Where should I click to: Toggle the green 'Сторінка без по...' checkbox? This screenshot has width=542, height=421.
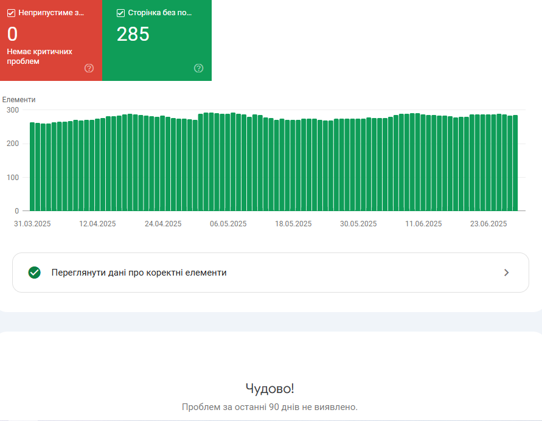pos(120,13)
